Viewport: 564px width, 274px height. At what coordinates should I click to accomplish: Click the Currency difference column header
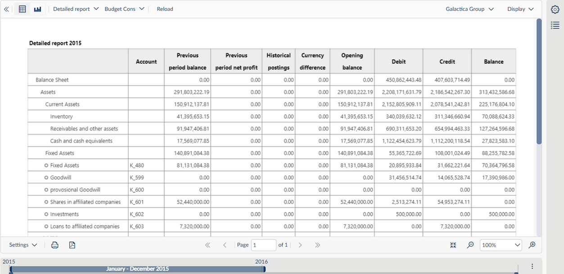coord(312,62)
